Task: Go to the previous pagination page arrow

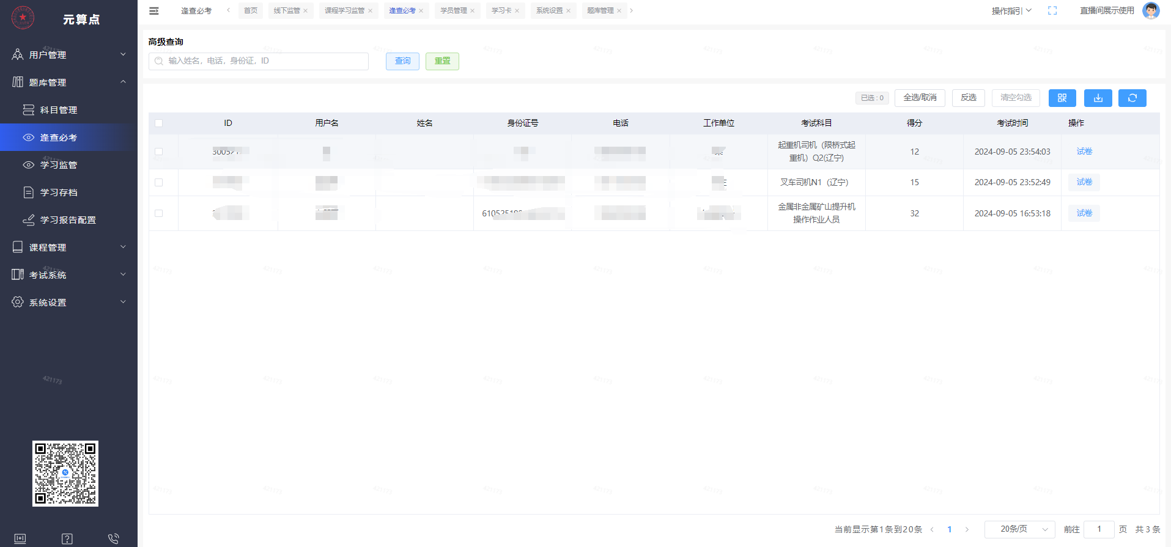Action: [x=932, y=529]
